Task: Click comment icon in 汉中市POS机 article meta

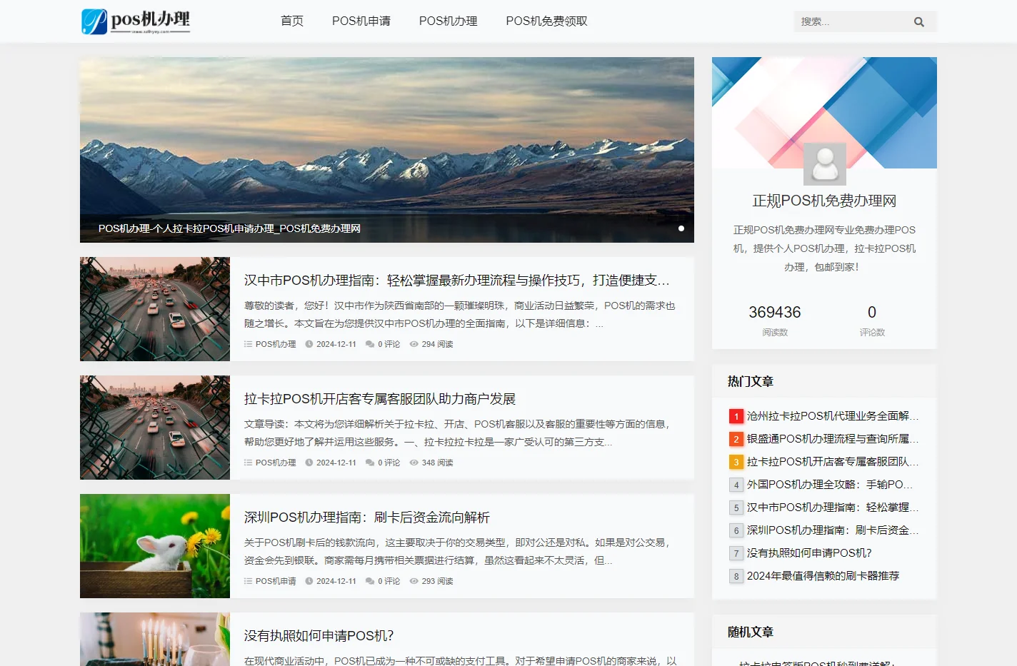Action: 370,344
